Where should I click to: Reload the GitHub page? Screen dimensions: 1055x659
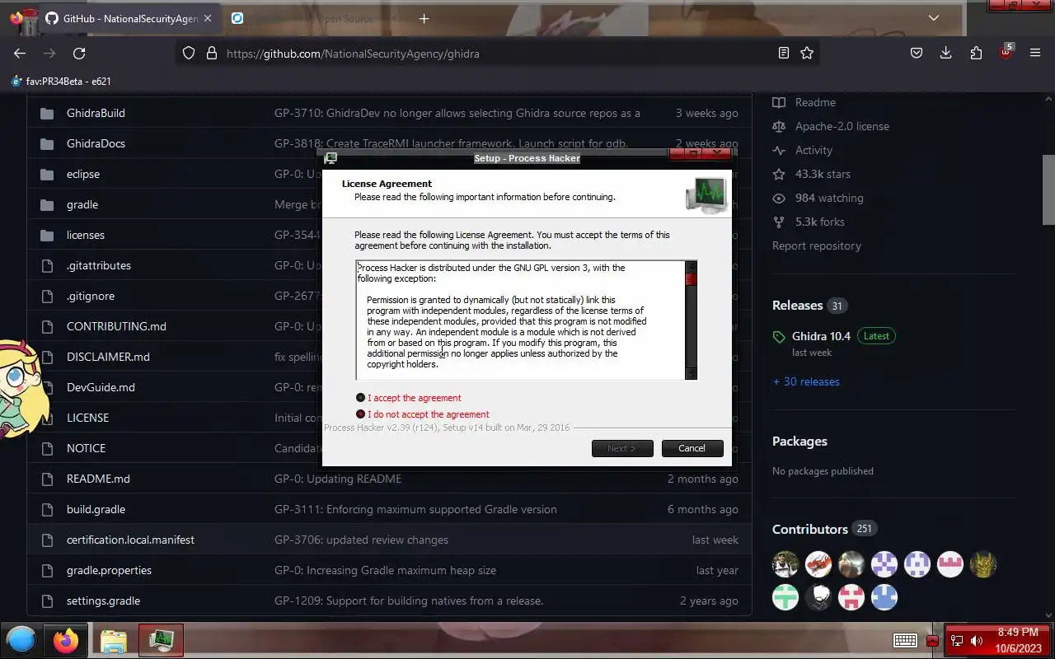(x=79, y=54)
